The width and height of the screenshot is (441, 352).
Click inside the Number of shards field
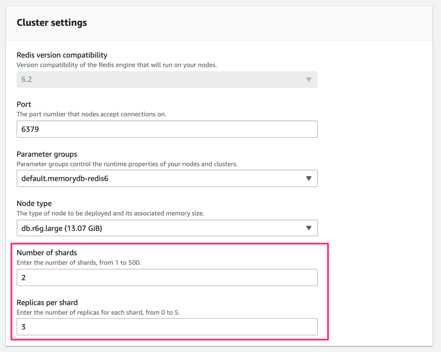pos(167,277)
